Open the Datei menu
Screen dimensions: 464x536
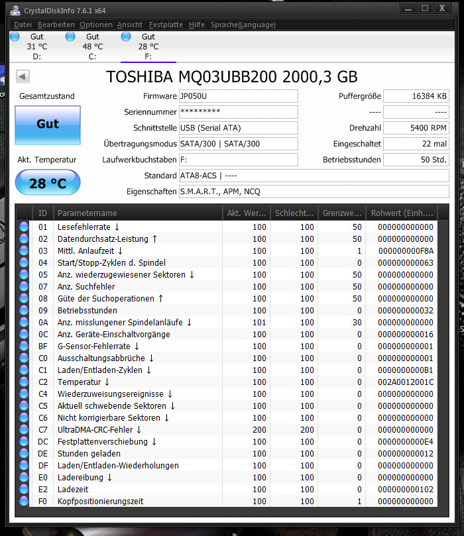(23, 25)
